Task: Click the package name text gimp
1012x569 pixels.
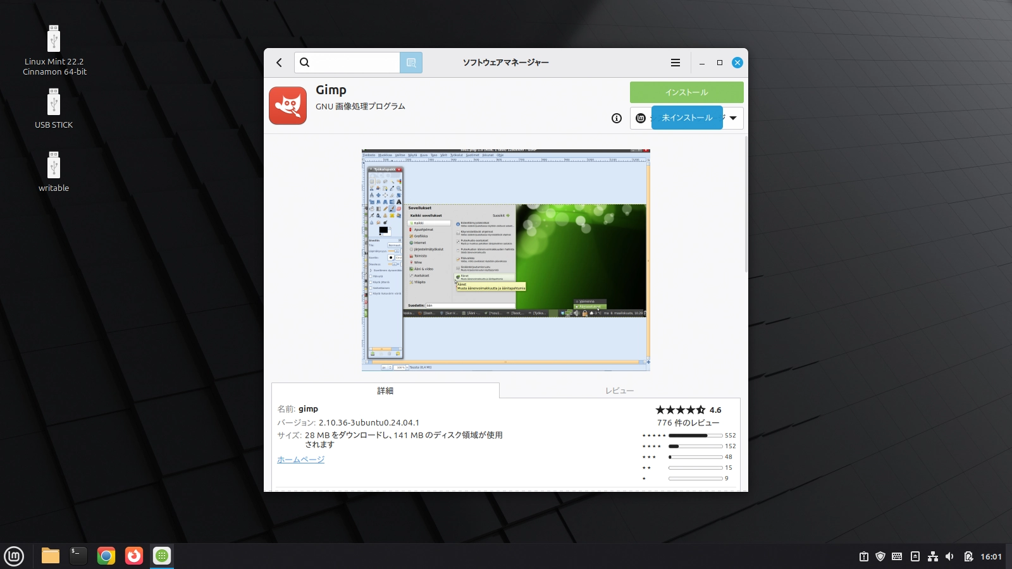Action: [308, 409]
